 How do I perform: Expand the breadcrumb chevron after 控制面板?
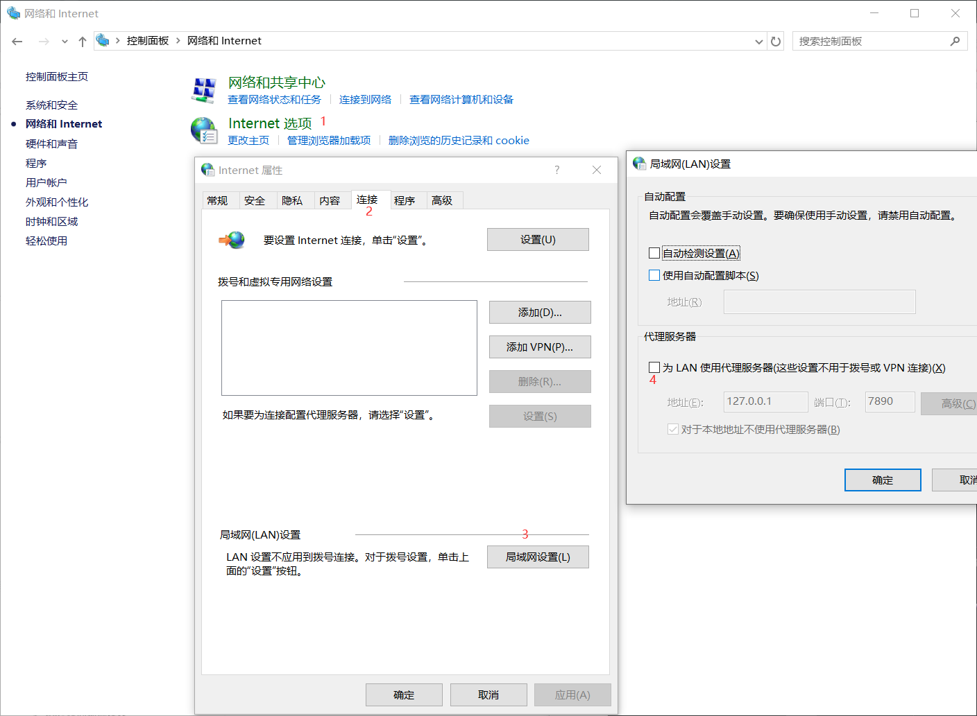(176, 41)
